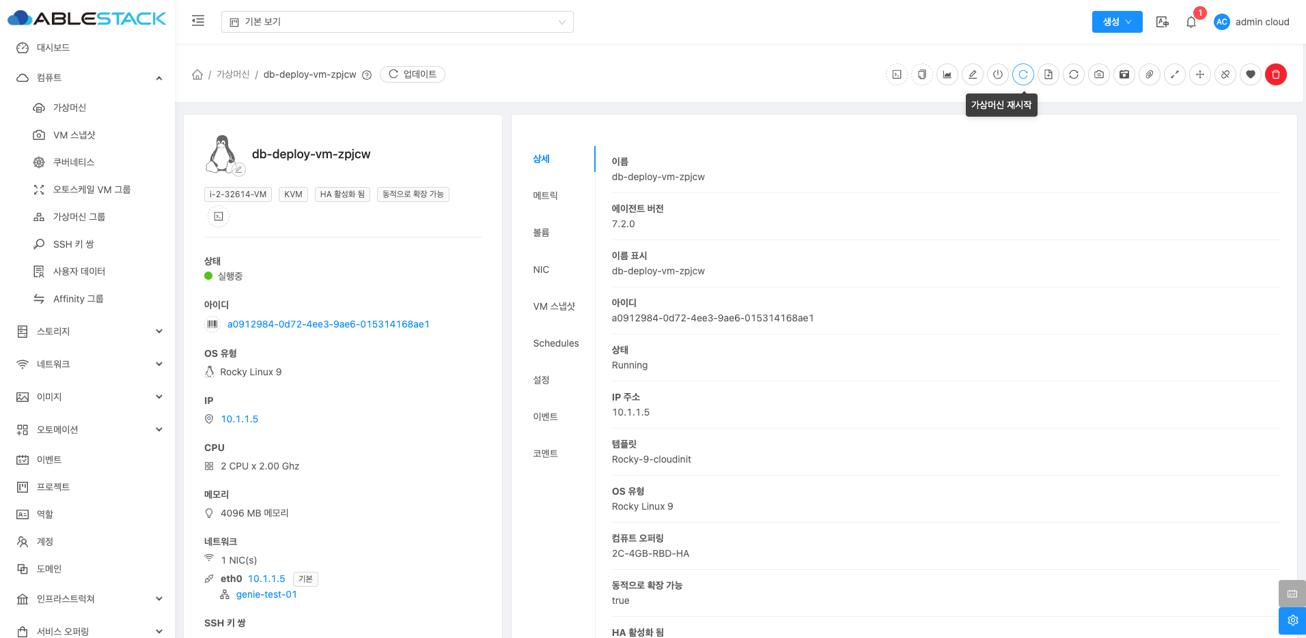Click the 업데이트 refresh button
Image resolution: width=1306 pixels, height=638 pixels.
pyautogui.click(x=413, y=74)
